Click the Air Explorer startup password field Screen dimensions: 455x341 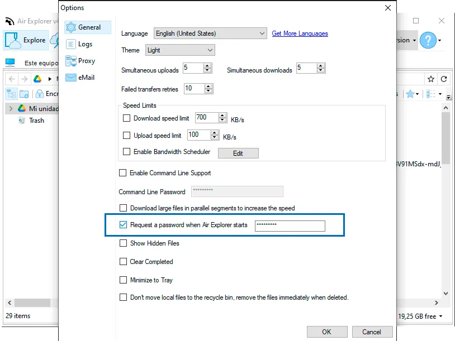click(x=290, y=226)
